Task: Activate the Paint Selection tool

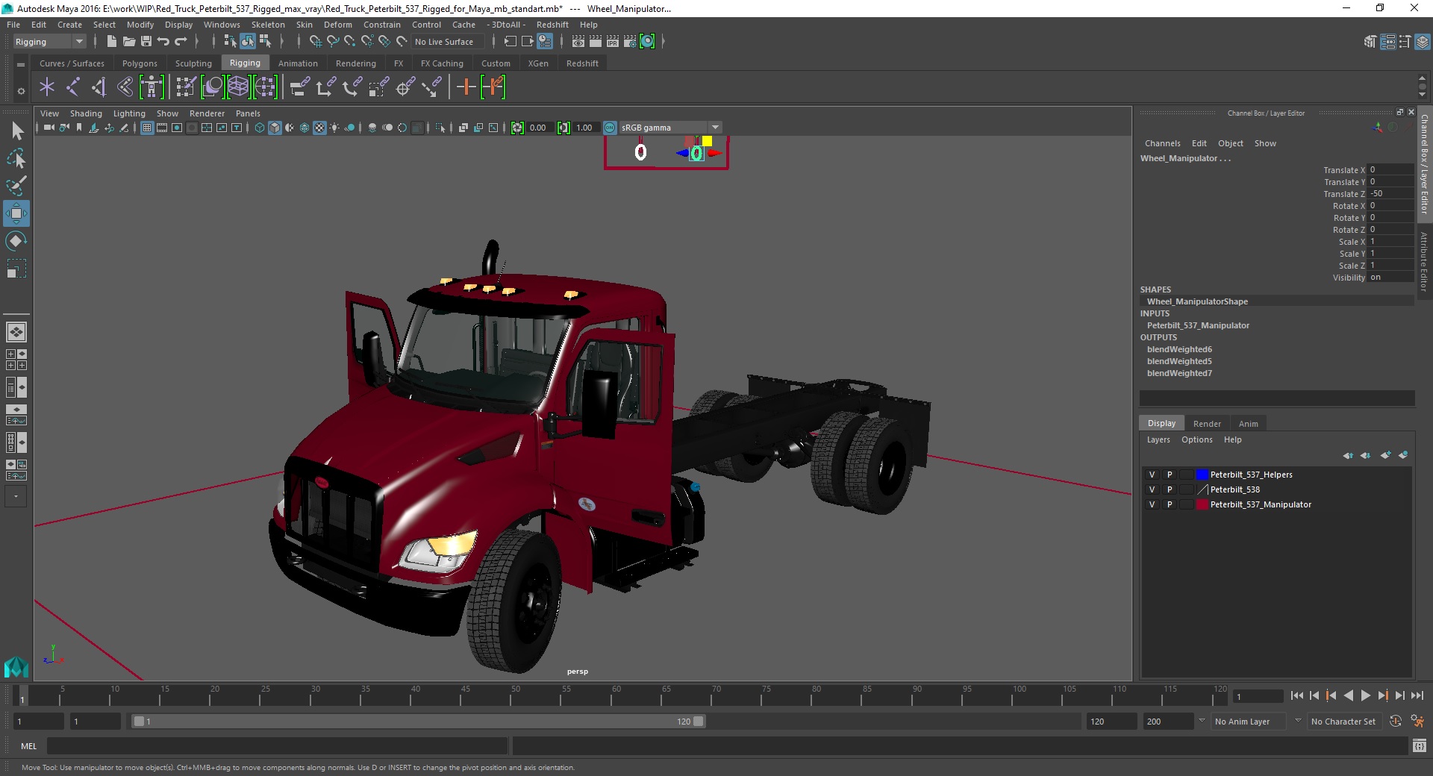Action: [x=16, y=186]
